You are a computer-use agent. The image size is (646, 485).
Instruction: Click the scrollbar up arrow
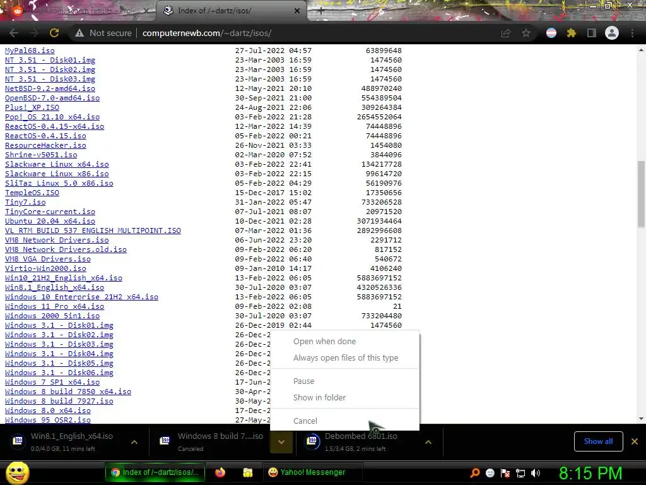click(x=641, y=50)
